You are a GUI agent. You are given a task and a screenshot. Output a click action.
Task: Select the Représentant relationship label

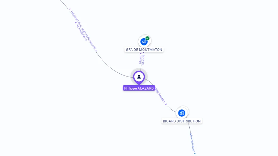[x=160, y=96]
